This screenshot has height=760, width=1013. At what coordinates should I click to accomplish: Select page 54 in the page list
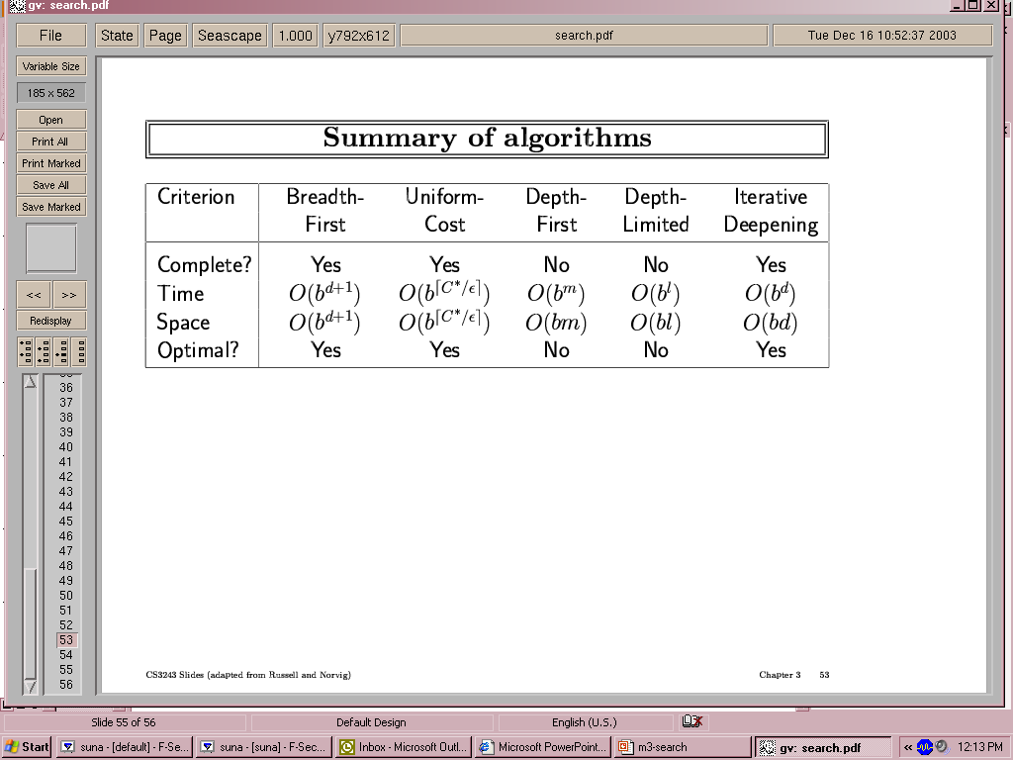click(66, 655)
